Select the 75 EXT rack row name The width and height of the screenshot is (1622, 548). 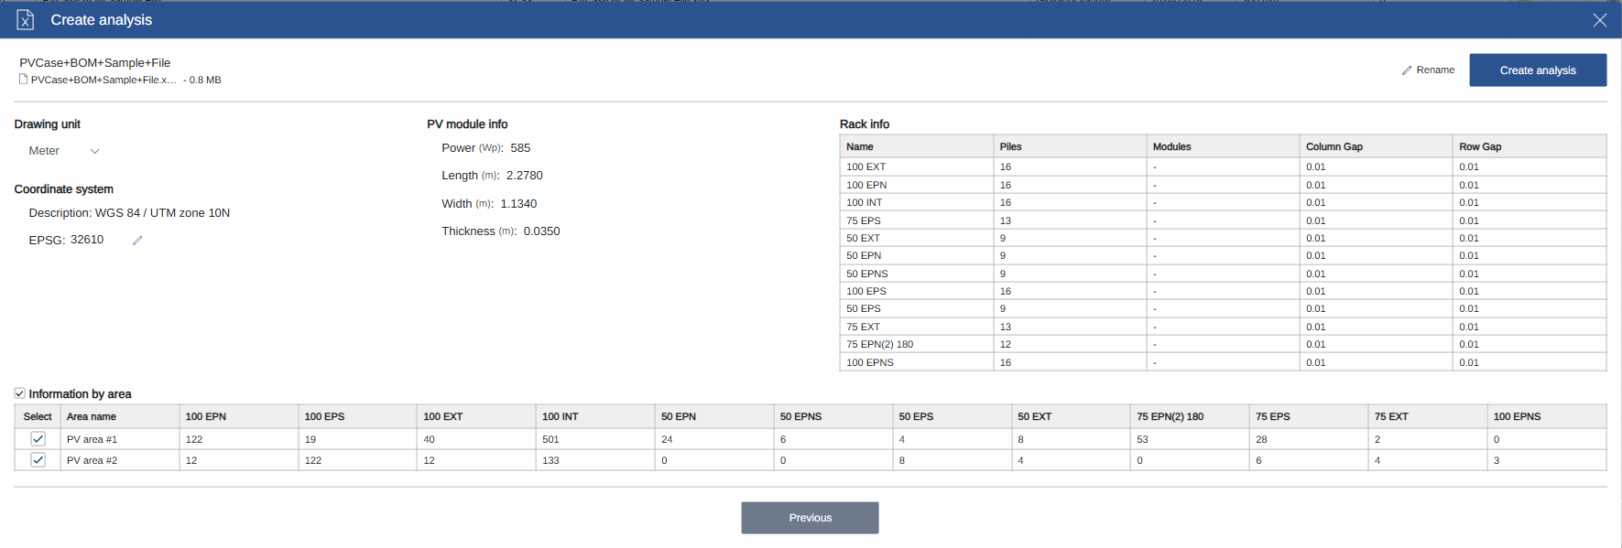point(863,327)
